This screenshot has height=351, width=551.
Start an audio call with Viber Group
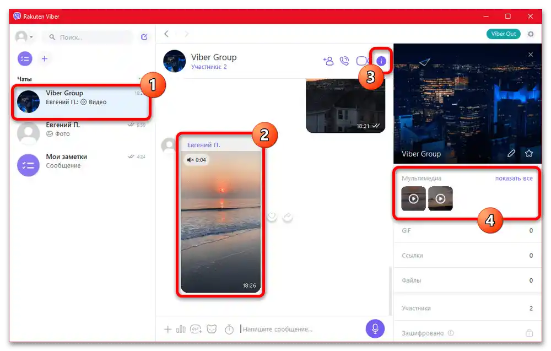(345, 61)
